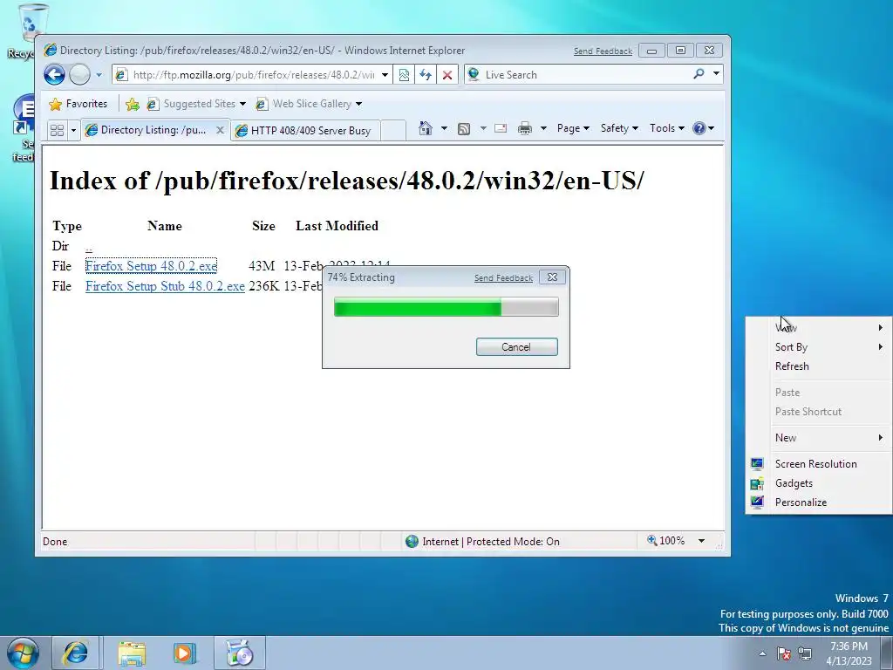Open the search provider dropdown arrow
Viewport: 893px width, 670px height.
716,74
